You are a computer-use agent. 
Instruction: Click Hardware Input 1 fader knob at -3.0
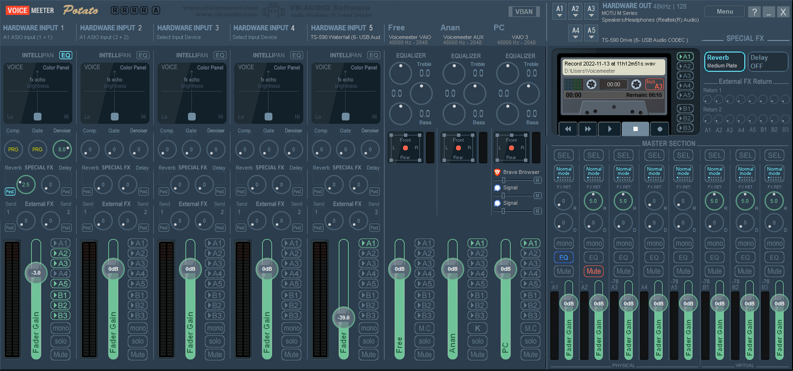click(x=36, y=273)
